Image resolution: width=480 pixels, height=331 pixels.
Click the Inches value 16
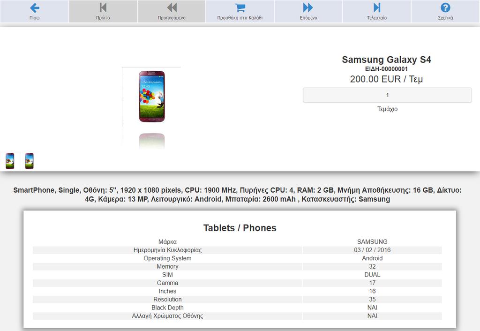[372, 291]
